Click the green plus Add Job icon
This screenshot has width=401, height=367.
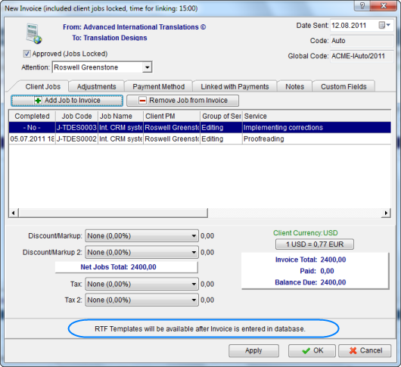(38, 101)
